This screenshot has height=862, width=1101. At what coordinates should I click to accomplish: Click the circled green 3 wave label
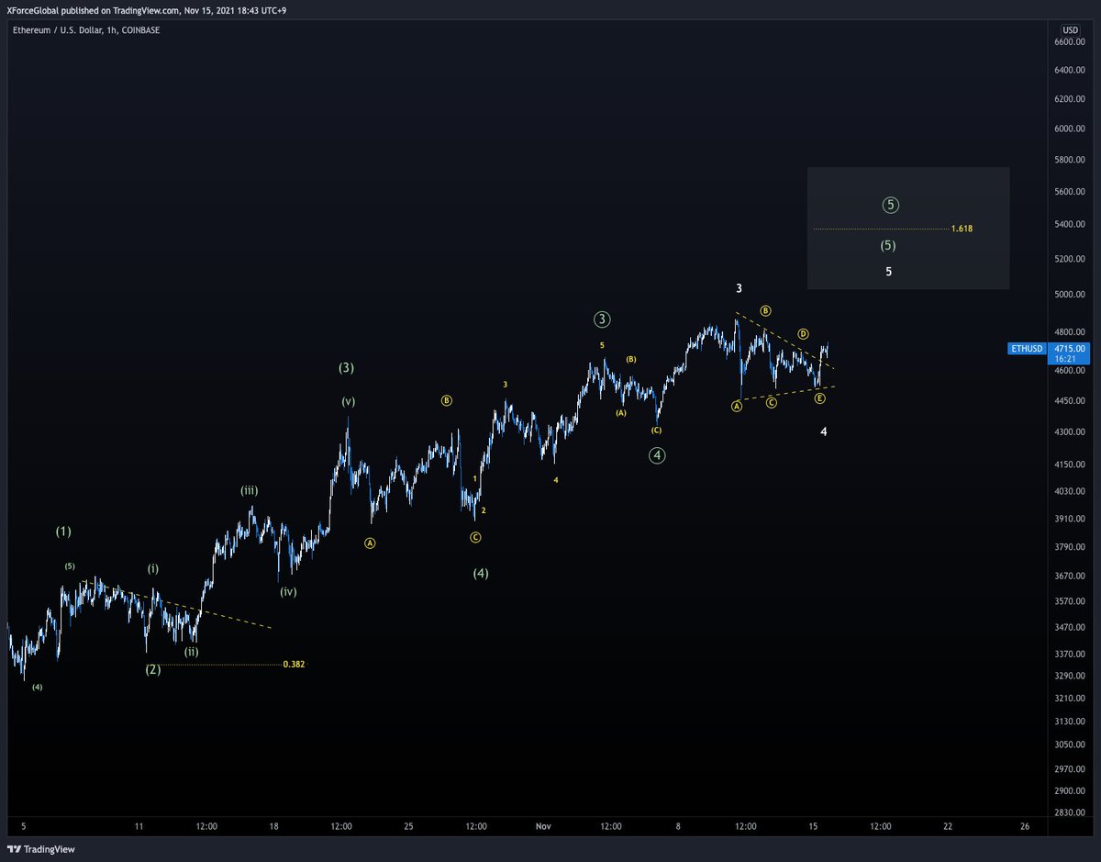pos(602,319)
